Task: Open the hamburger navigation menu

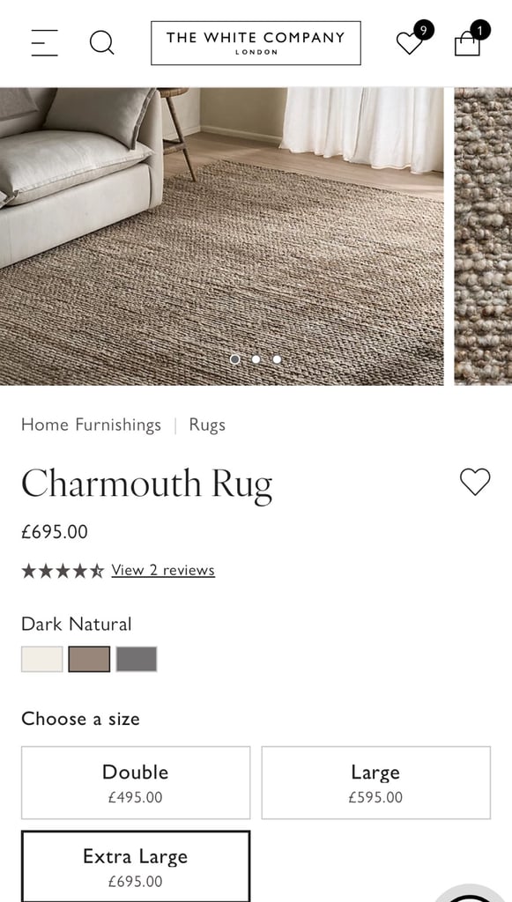Action: coord(44,42)
